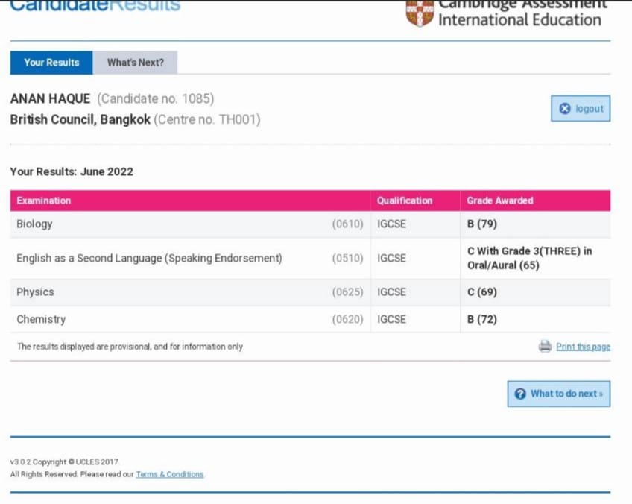The width and height of the screenshot is (632, 504).
Task: Switch to the What's Next? tab
Action: click(x=135, y=63)
